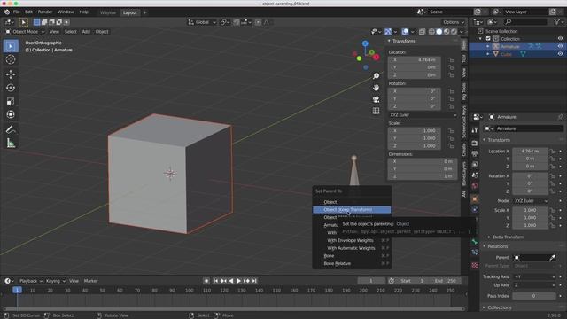The image size is (567, 319).
Task: Click the pan view hand icon
Action: click(376, 88)
